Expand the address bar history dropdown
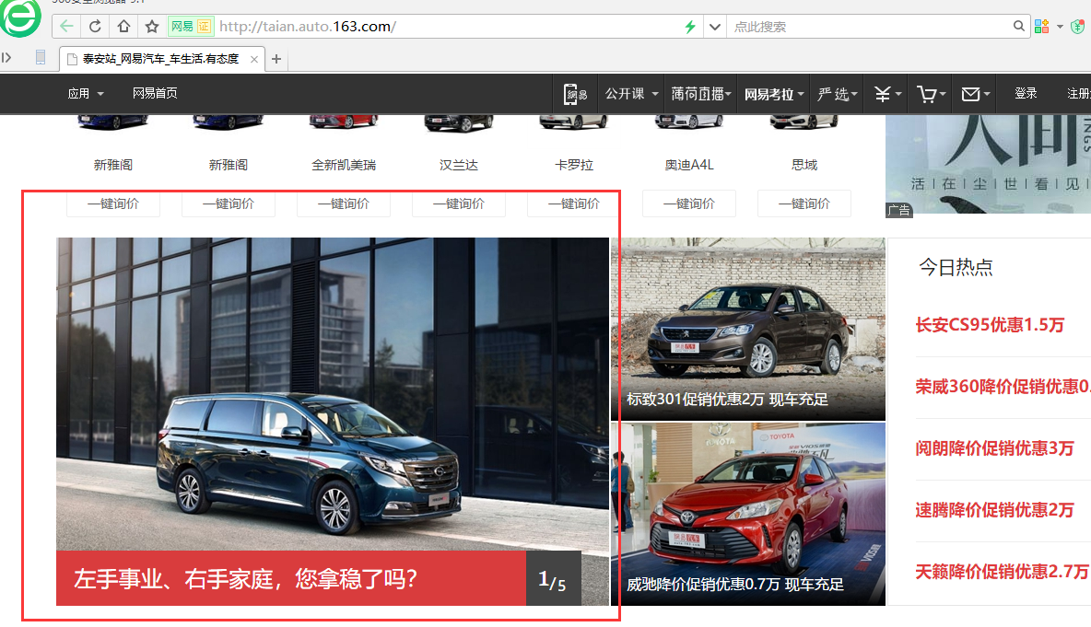The height and width of the screenshot is (627, 1091). [714, 27]
